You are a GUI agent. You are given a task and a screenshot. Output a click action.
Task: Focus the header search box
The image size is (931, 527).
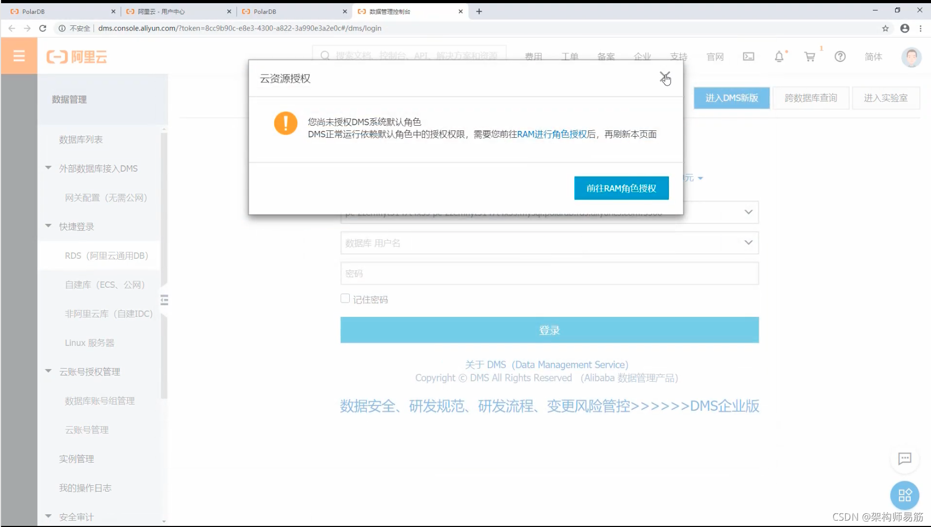click(409, 56)
